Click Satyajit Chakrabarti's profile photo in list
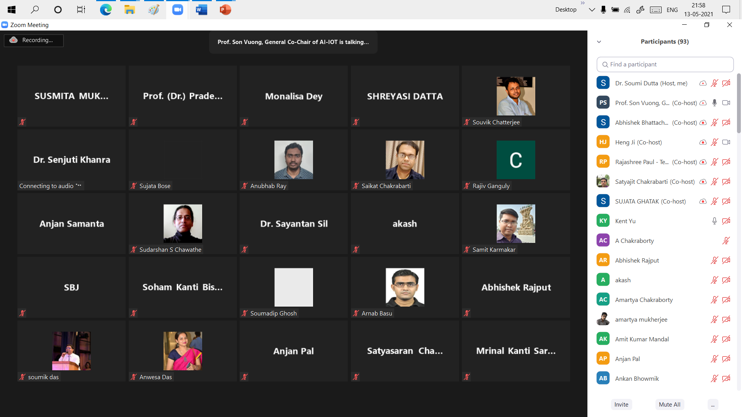 tap(603, 181)
